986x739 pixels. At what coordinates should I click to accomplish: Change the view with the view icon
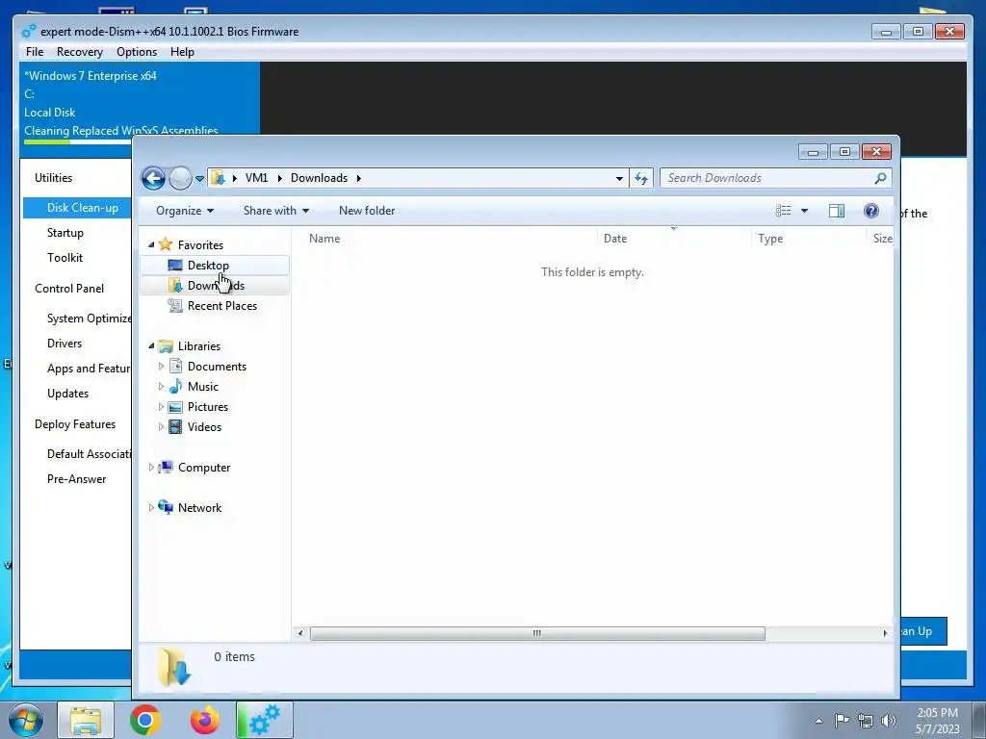click(x=783, y=211)
